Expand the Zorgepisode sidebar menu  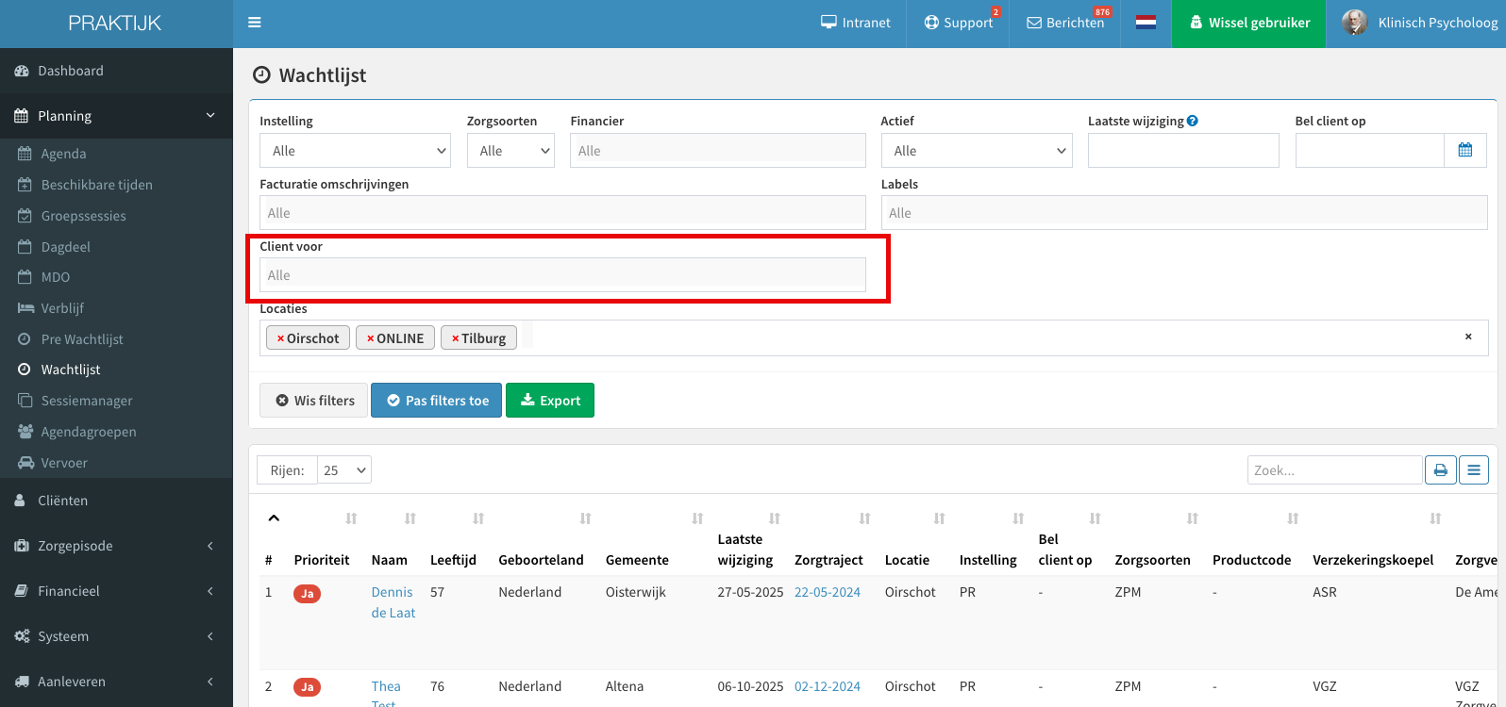click(x=116, y=546)
